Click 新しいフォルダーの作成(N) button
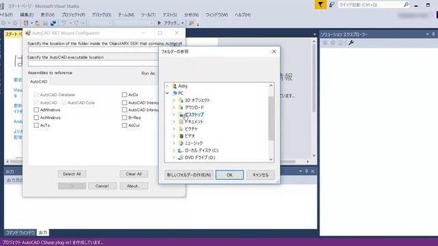This screenshot has height=246, width=438. [x=189, y=175]
